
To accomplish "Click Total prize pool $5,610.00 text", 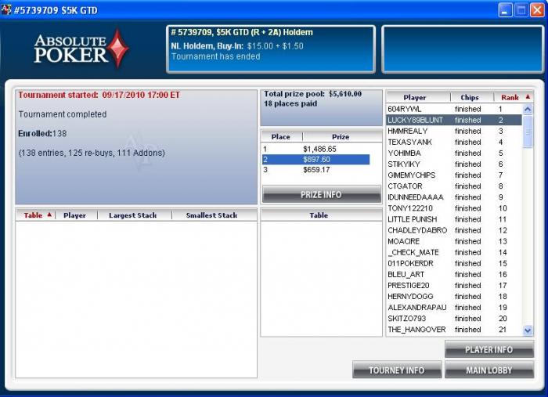I will click(x=313, y=94).
